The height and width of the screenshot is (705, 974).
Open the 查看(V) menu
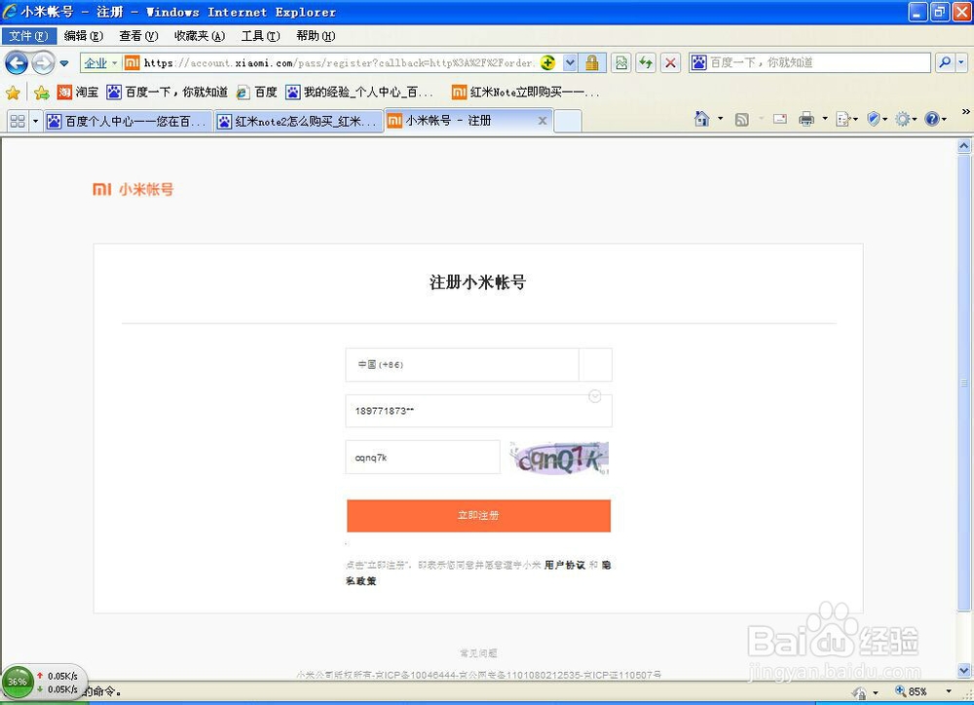click(138, 36)
